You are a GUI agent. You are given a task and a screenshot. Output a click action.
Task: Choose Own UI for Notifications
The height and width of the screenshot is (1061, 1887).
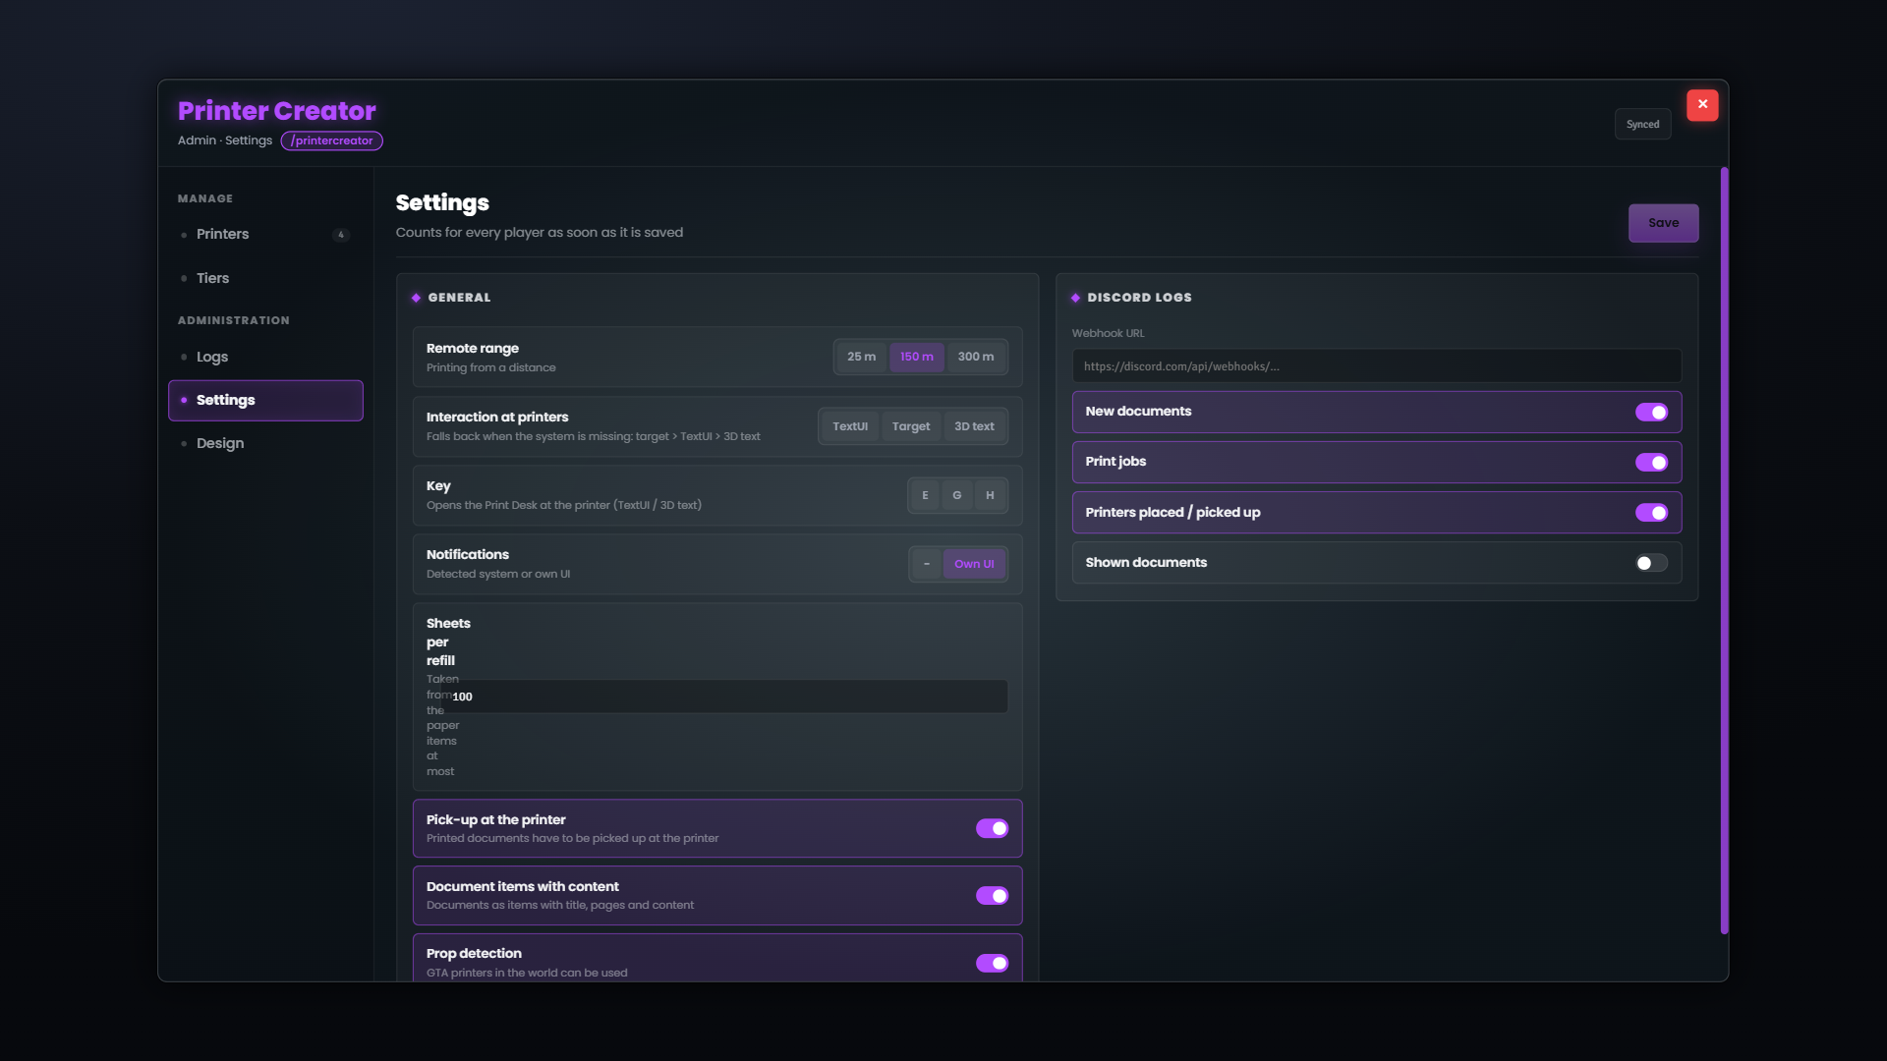(x=974, y=564)
